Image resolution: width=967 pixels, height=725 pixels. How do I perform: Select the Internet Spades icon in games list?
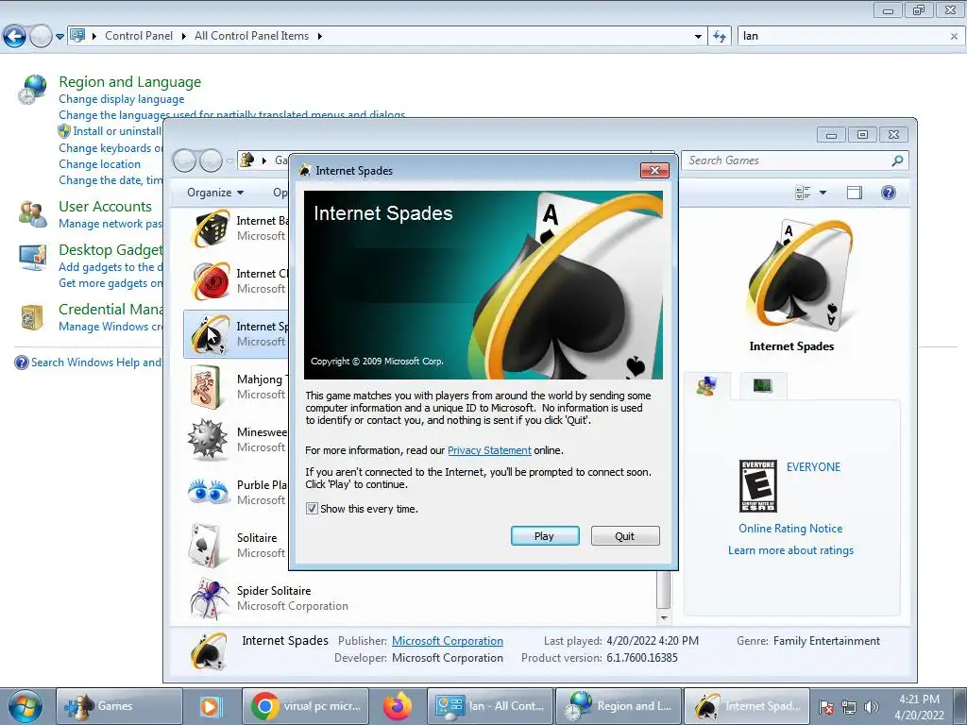(x=210, y=333)
